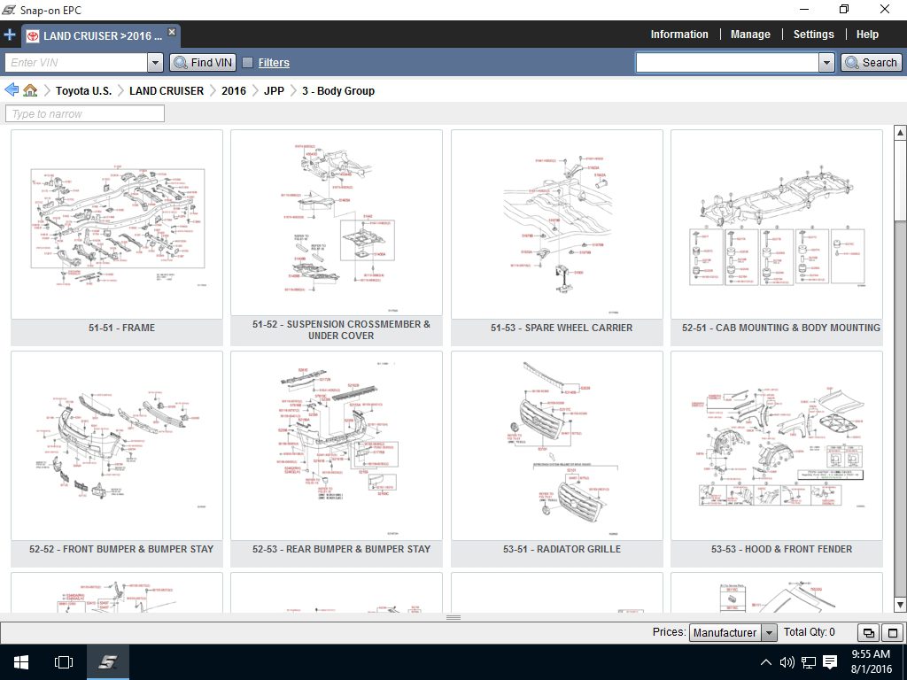Viewport: 907px width, 680px height.
Task: Close the LAND CRUISER tab
Action: click(172, 32)
